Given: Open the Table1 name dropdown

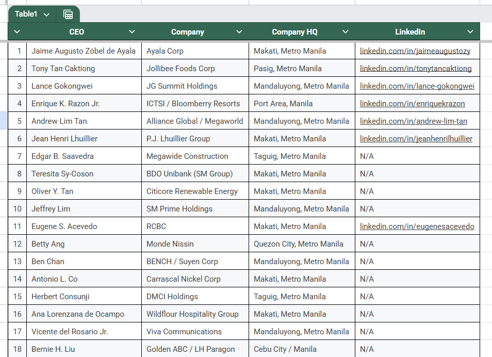Looking at the screenshot, I should pos(46,14).
